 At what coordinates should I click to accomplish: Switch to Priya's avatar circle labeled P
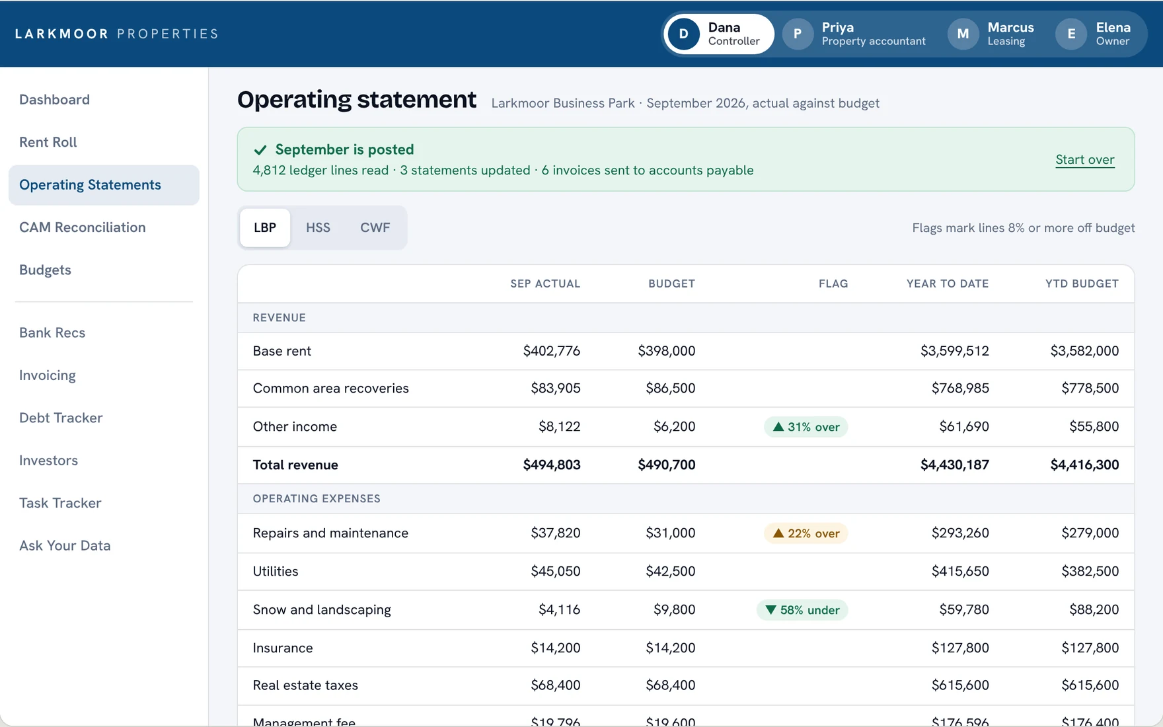tap(798, 34)
